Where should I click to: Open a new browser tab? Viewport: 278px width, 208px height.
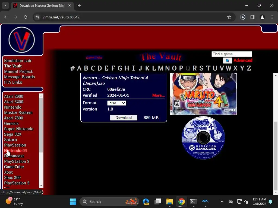79,5
